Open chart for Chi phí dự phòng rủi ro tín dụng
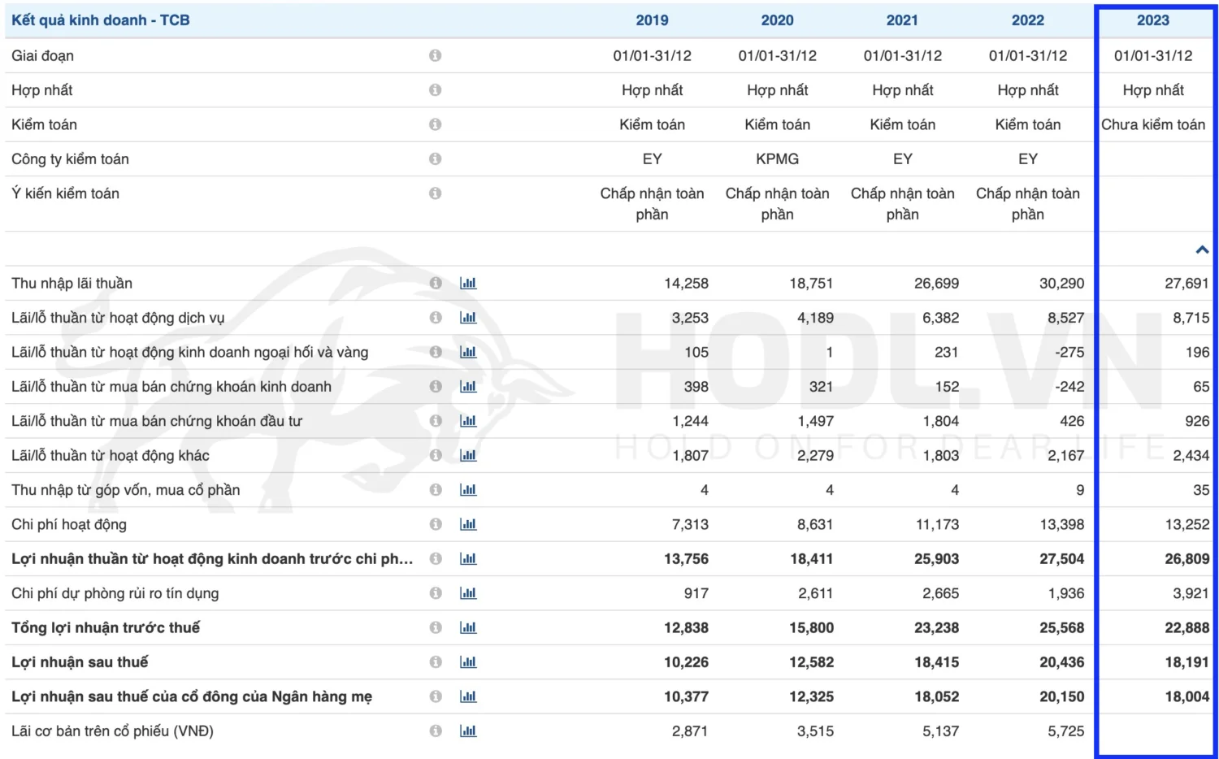Viewport: 1219px width, 759px height. click(468, 593)
